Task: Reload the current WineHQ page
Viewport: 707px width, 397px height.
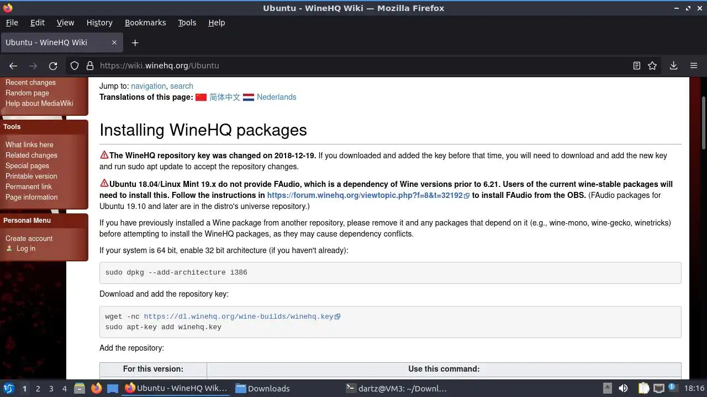Action: (53, 66)
